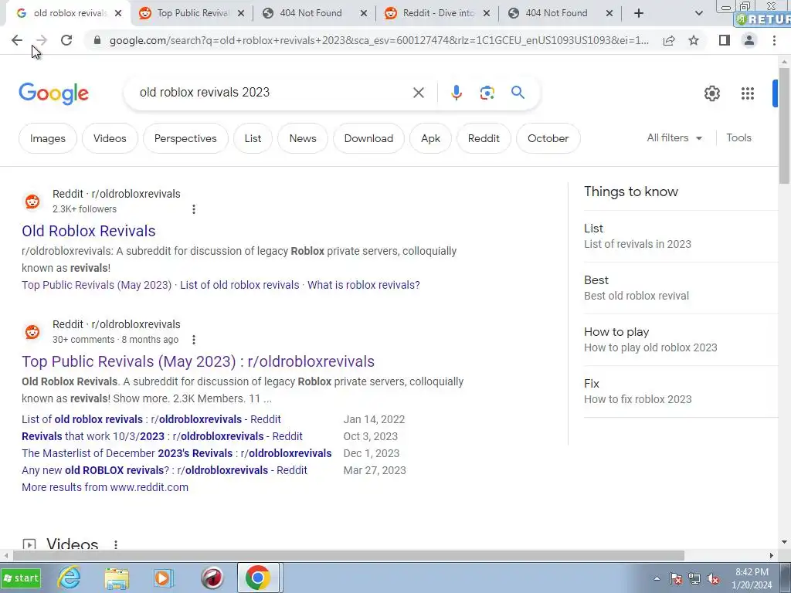Open Internet Explorer from taskbar
This screenshot has height=593, width=791.
(x=69, y=578)
